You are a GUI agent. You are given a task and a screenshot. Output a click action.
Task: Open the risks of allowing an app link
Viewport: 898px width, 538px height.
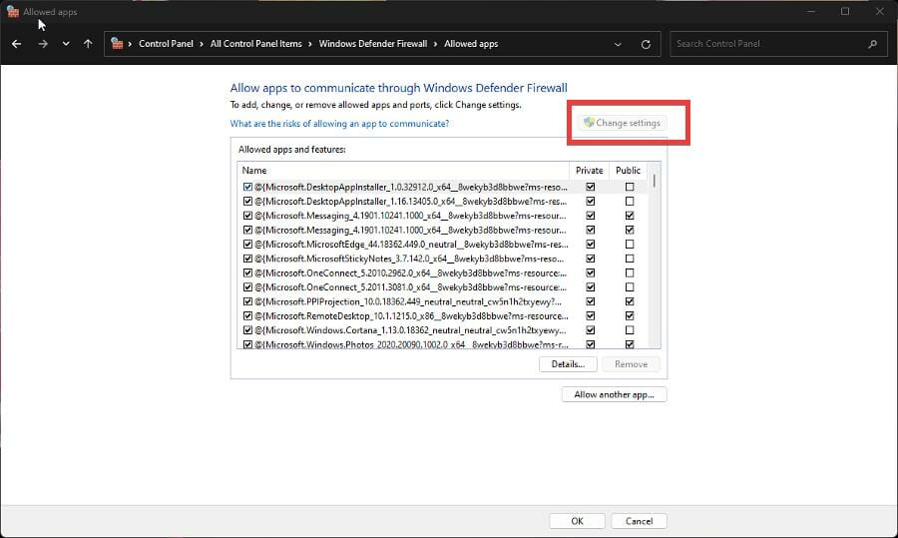(x=339, y=123)
